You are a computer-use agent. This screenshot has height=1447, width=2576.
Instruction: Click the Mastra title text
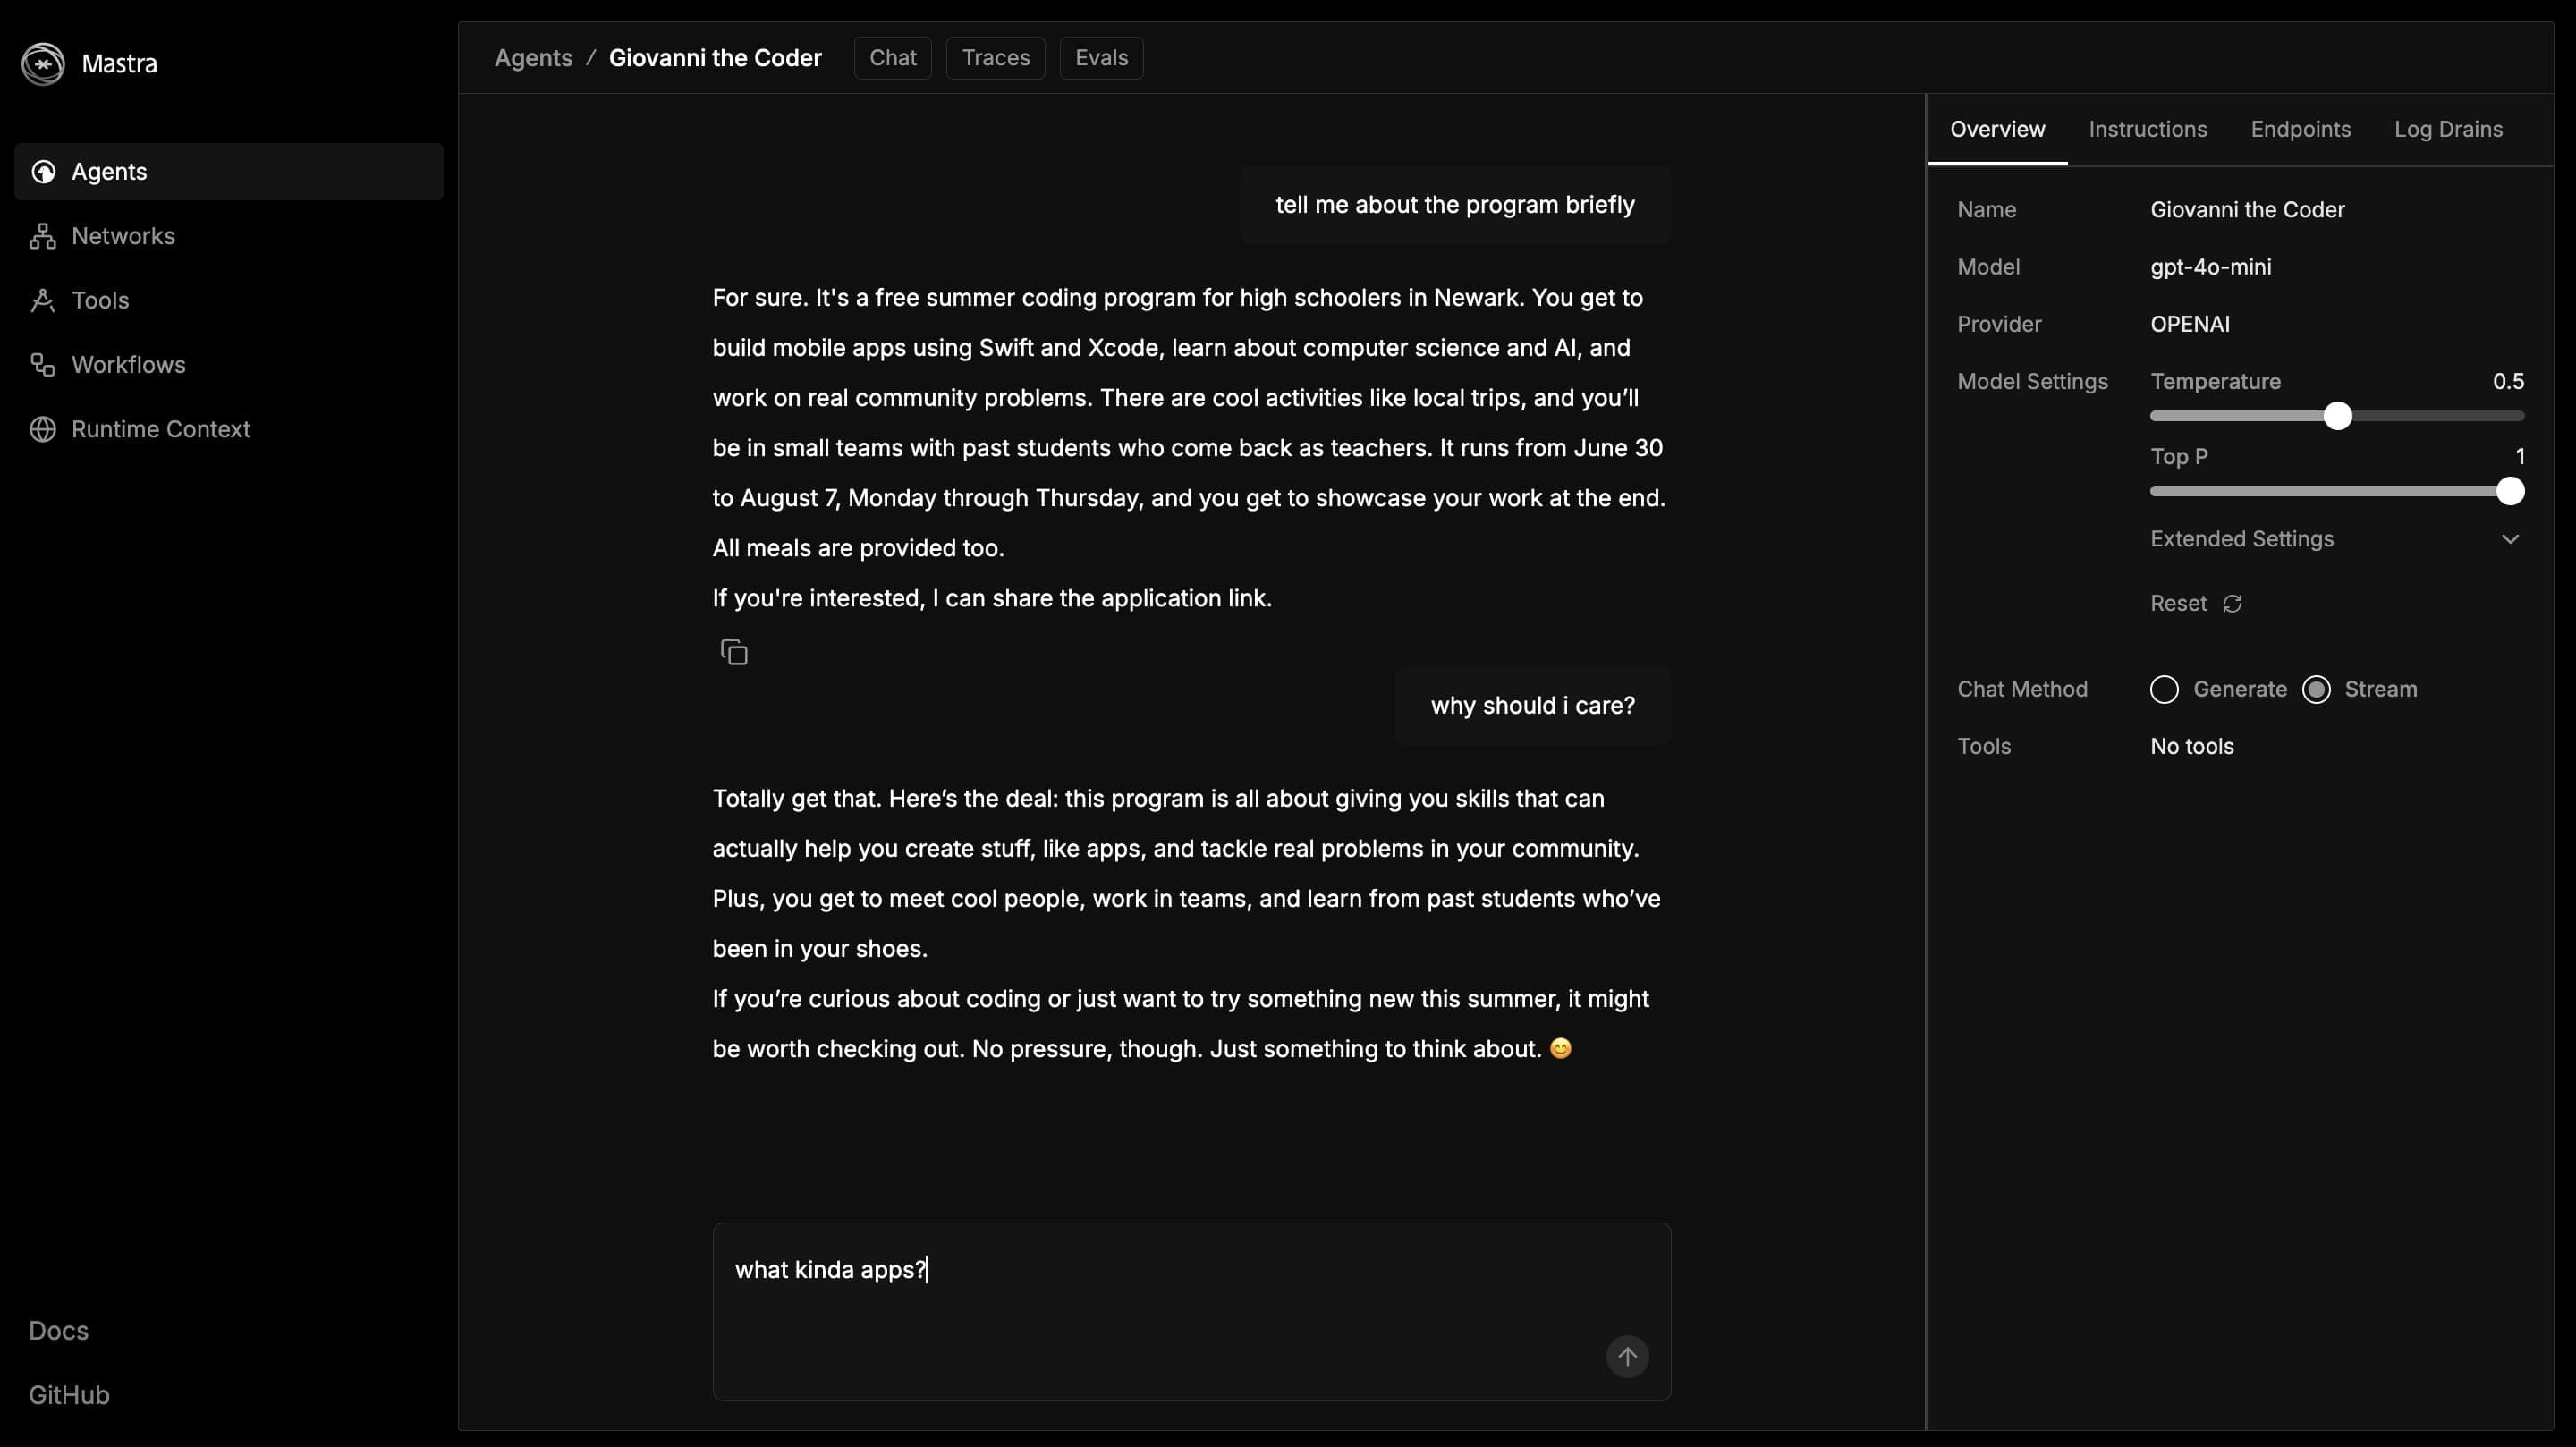pos(119,64)
